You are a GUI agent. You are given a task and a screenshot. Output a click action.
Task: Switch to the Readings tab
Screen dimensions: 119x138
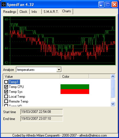10,12
